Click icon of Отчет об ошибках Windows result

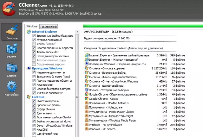[x=87, y=81]
